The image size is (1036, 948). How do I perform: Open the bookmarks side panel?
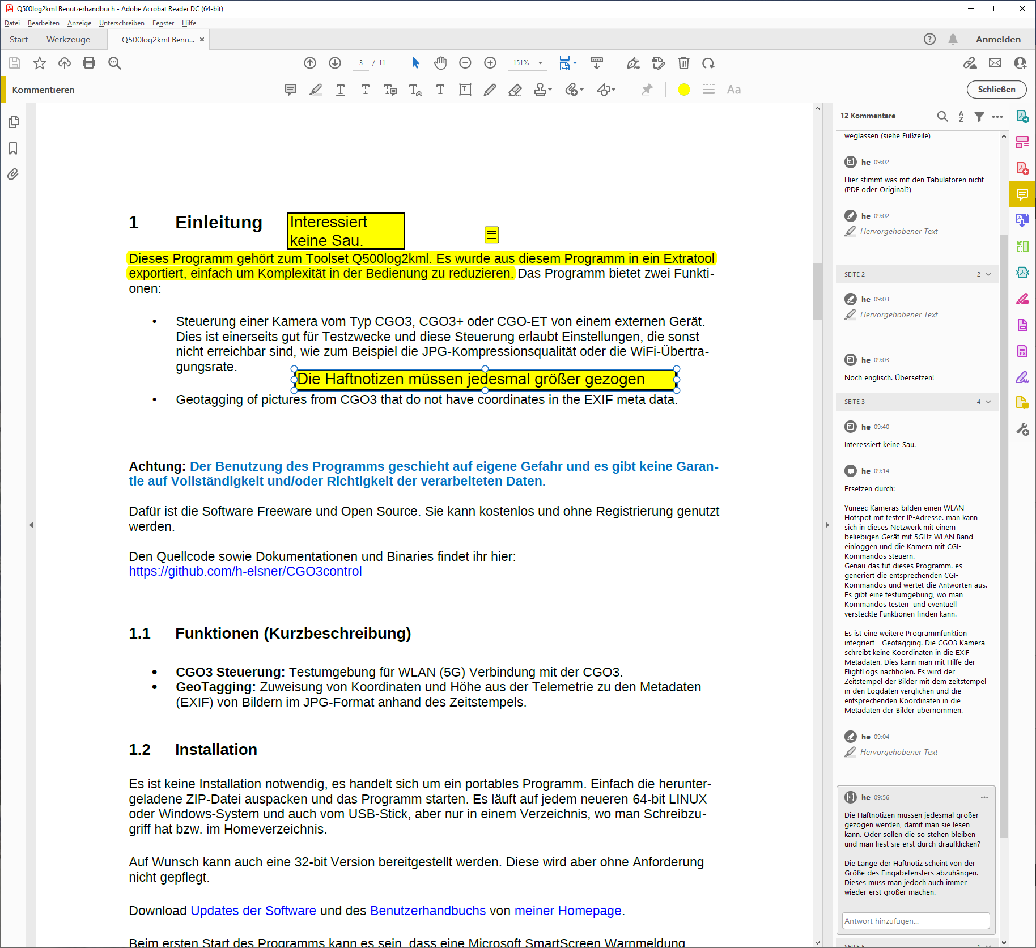click(x=13, y=148)
